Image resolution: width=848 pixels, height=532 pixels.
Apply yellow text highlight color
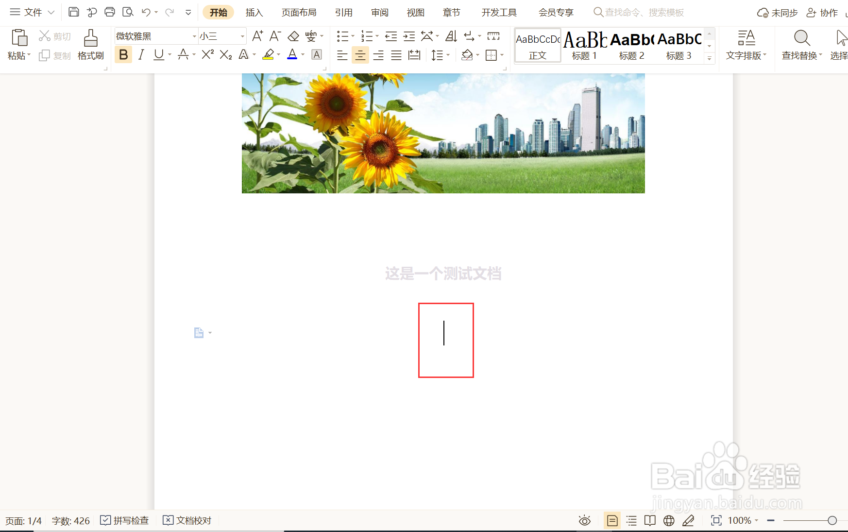268,55
